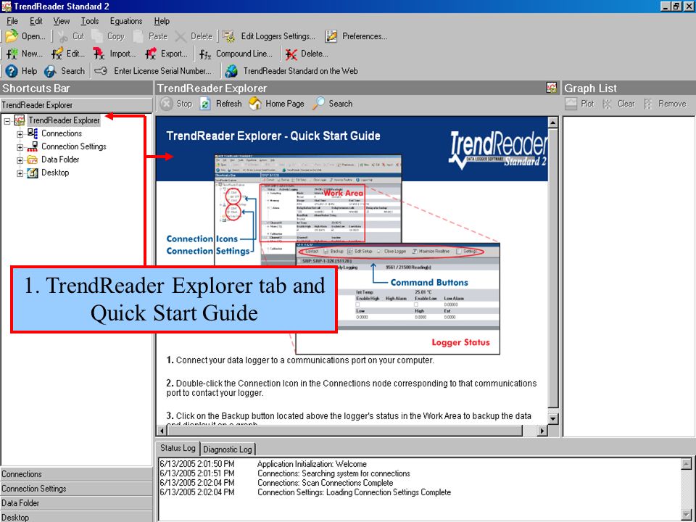The width and height of the screenshot is (696, 522).
Task: Go to the Home Page
Action: [276, 104]
